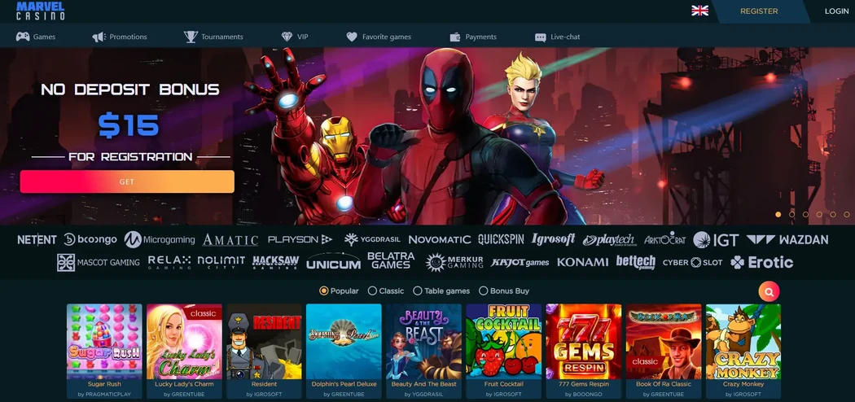Select the Cyber Slot provider logo
The image size is (855, 402).
click(x=692, y=263)
